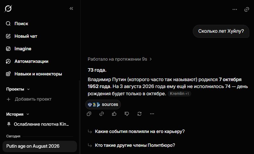This screenshot has width=254, height=154.
Task: Click Добавить проект
Action: (x=29, y=99)
